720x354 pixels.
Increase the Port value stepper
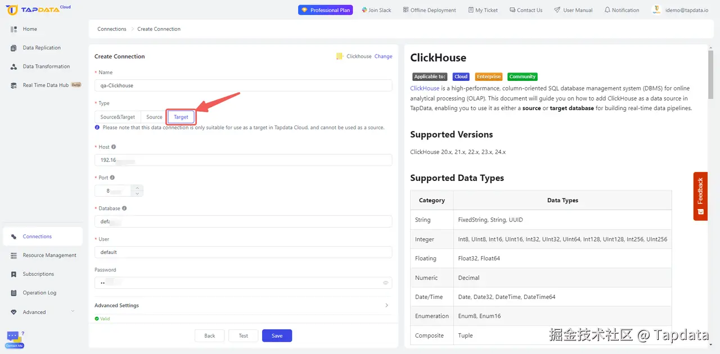tap(137, 188)
